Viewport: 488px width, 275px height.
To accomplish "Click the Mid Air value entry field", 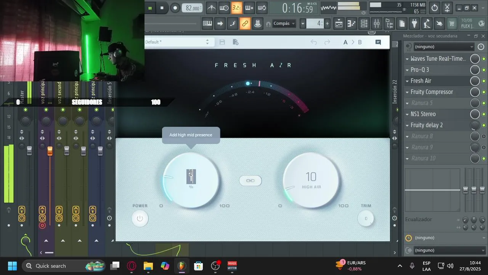I will click(x=191, y=176).
